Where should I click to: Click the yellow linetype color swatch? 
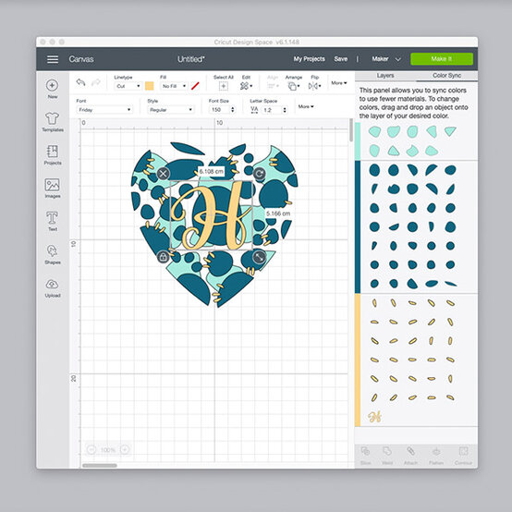(149, 86)
